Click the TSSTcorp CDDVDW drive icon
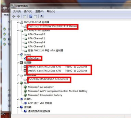The width and height of the screenshot is (131, 118). (25, 26)
